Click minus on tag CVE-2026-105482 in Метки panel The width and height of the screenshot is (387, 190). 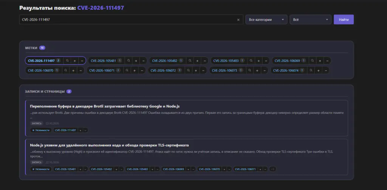[x=204, y=61]
